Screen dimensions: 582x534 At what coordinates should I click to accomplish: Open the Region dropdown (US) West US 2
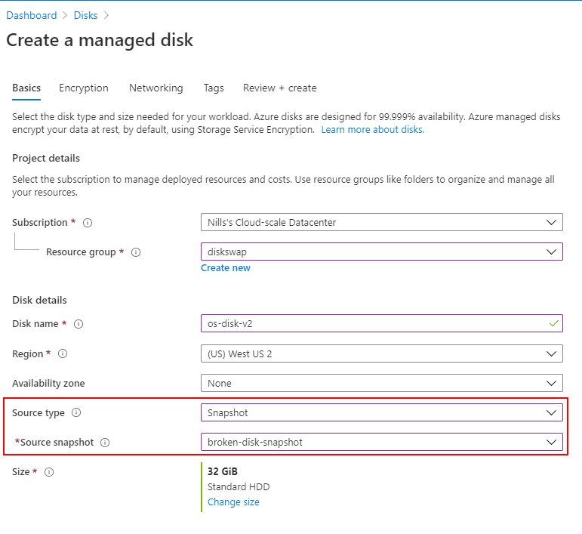tap(381, 353)
